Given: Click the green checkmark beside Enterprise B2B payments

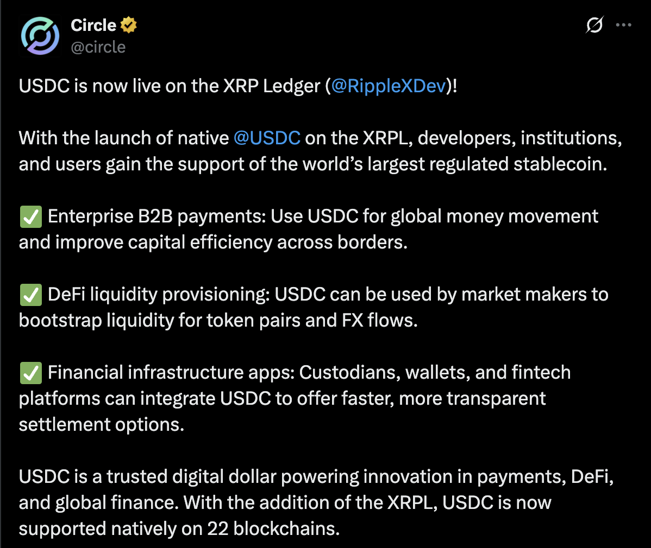Looking at the screenshot, I should click(31, 216).
